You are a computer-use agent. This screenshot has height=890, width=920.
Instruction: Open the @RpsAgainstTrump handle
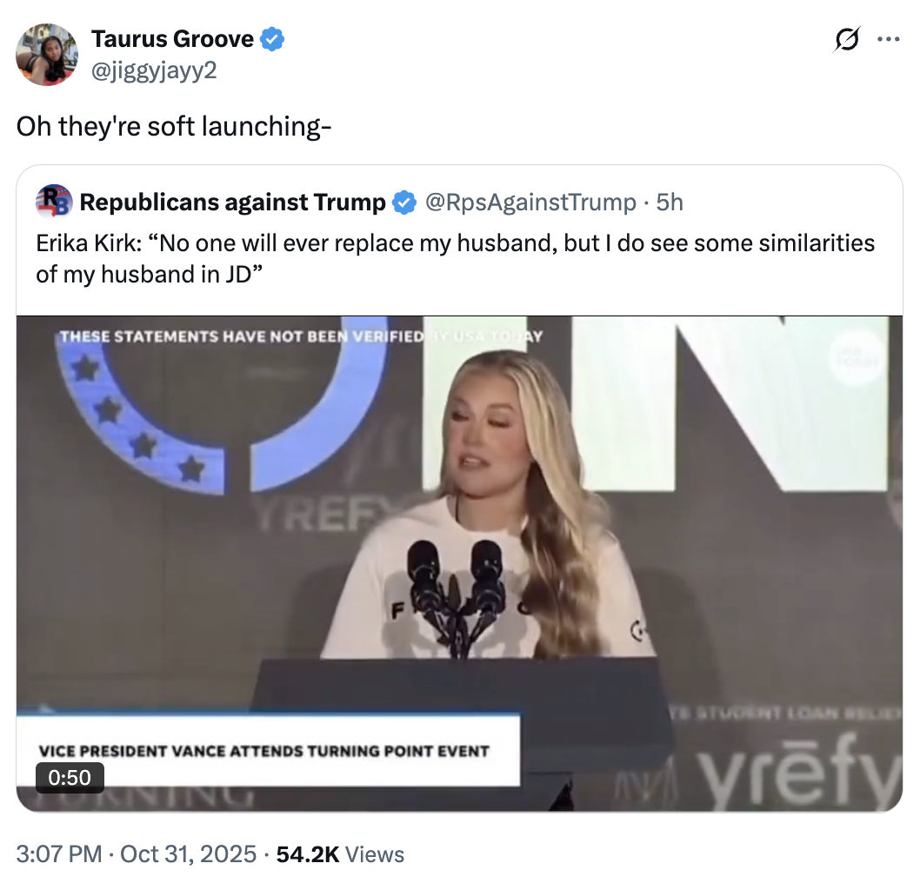point(530,203)
